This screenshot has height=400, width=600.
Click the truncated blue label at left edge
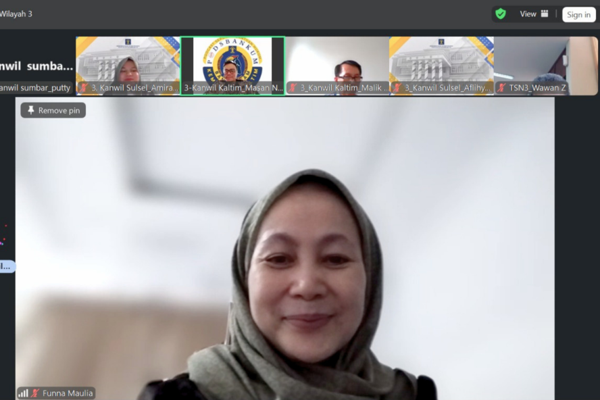pos(6,266)
